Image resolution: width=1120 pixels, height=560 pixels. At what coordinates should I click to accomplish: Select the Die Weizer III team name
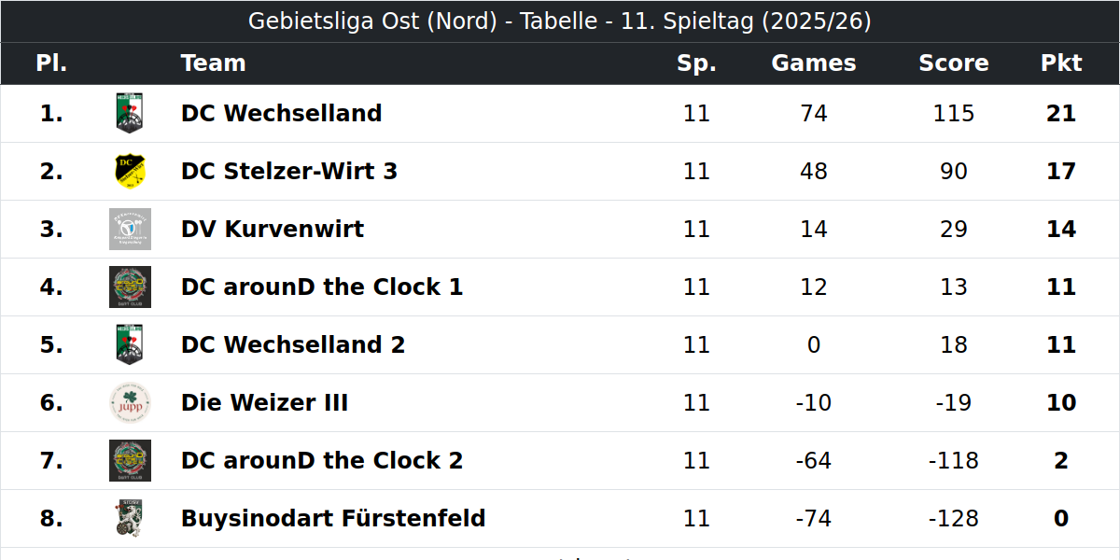click(x=264, y=402)
